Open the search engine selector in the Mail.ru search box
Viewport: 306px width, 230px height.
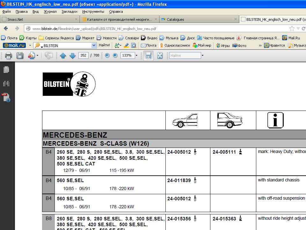point(38,45)
